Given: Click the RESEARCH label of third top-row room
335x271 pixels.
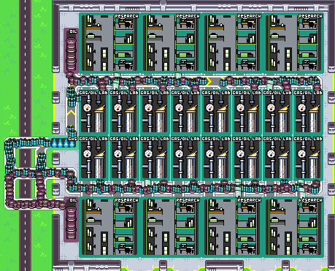Looking at the screenshot, I should [x=249, y=16].
